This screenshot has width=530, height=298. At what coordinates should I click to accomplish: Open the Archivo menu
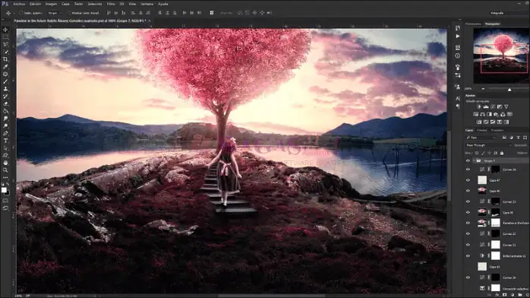19,4
